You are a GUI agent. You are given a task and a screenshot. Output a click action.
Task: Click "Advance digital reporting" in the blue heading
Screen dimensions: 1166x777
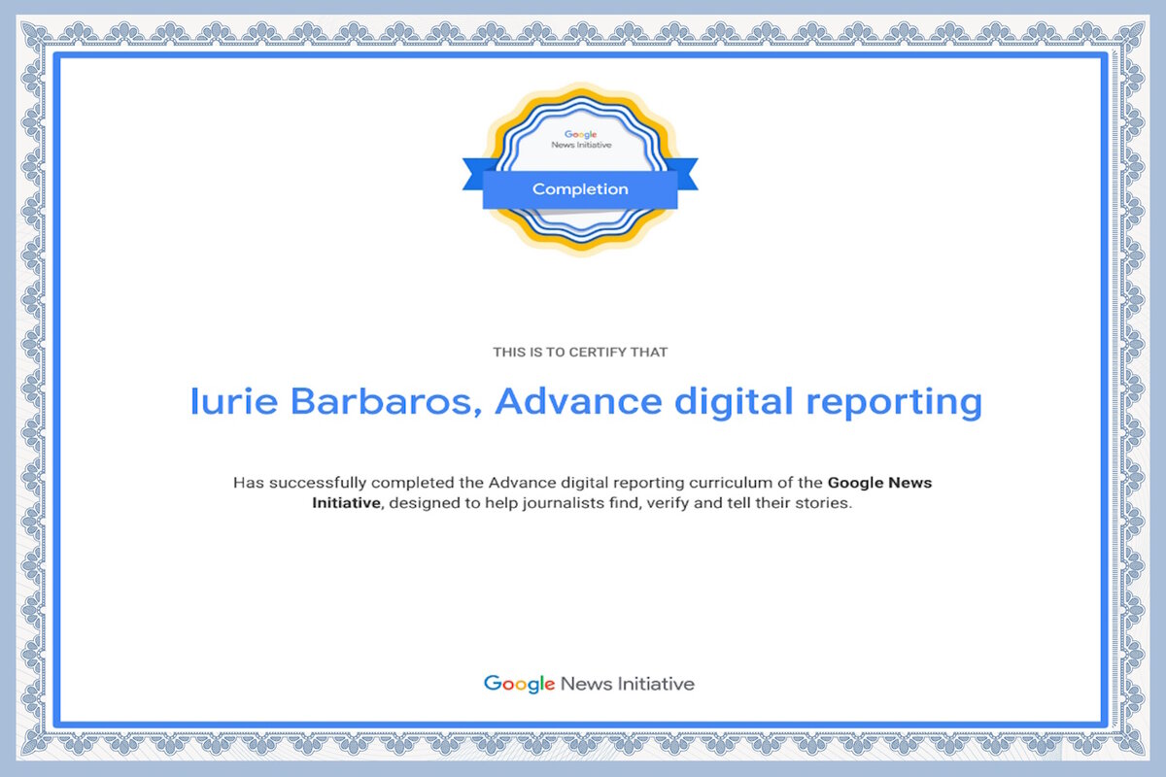click(738, 402)
